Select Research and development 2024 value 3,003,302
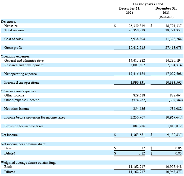Viewport: 184px width, 176px height. pyautogui.click(x=138, y=65)
